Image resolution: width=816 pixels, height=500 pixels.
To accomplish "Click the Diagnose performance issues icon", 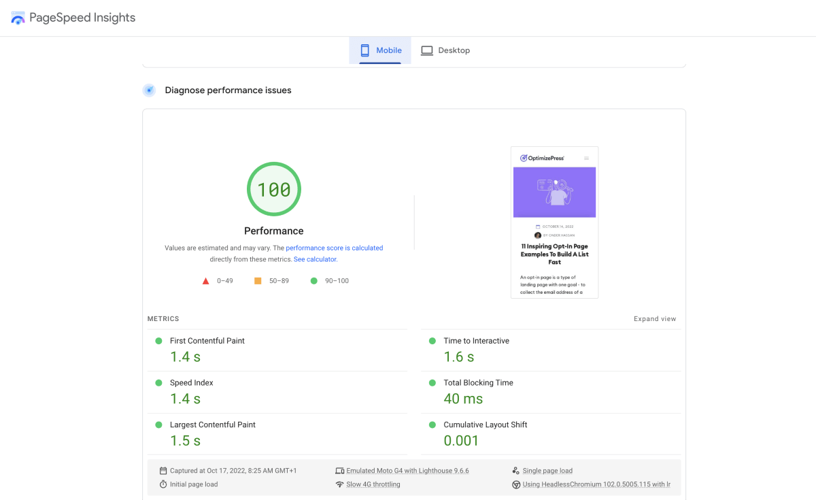I will tap(149, 90).
